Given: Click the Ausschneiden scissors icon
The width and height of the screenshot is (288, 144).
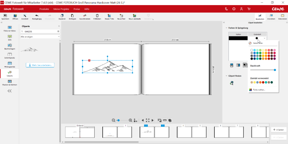Looking at the screenshot, I should [x=85, y=17].
